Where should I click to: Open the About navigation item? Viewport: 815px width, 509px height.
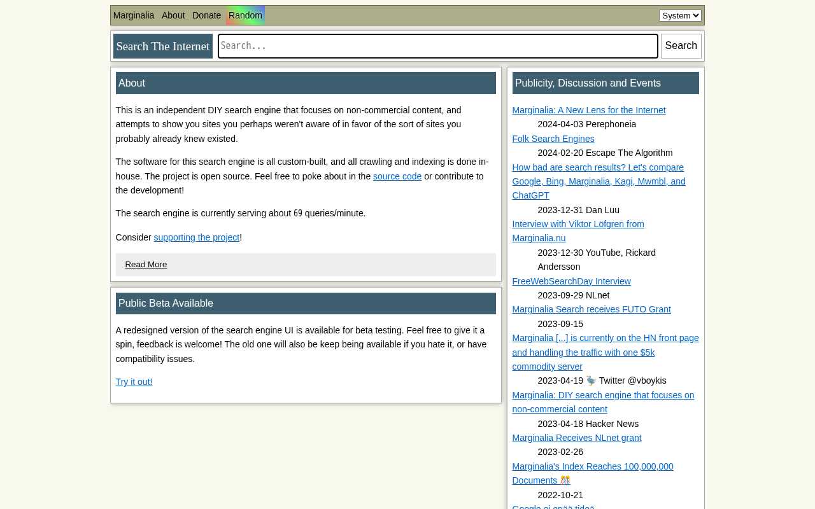tap(173, 15)
